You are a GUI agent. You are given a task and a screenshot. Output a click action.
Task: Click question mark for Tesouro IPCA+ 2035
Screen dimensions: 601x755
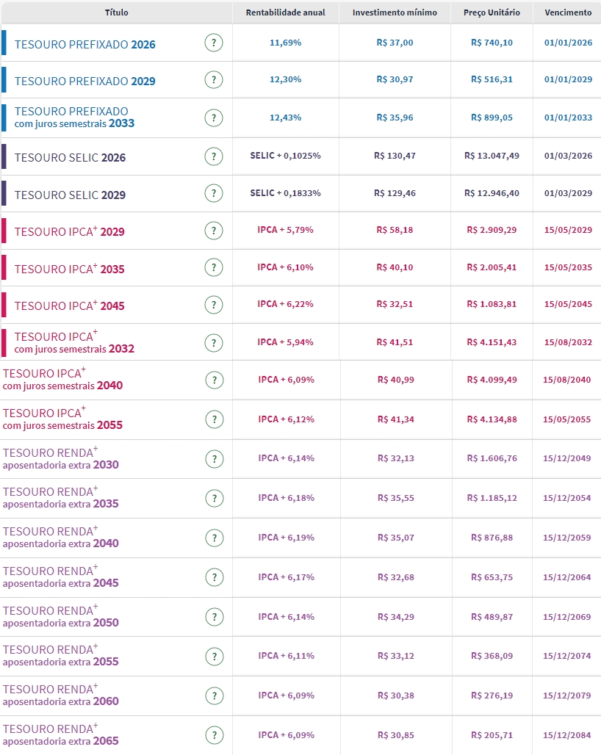coord(213,268)
